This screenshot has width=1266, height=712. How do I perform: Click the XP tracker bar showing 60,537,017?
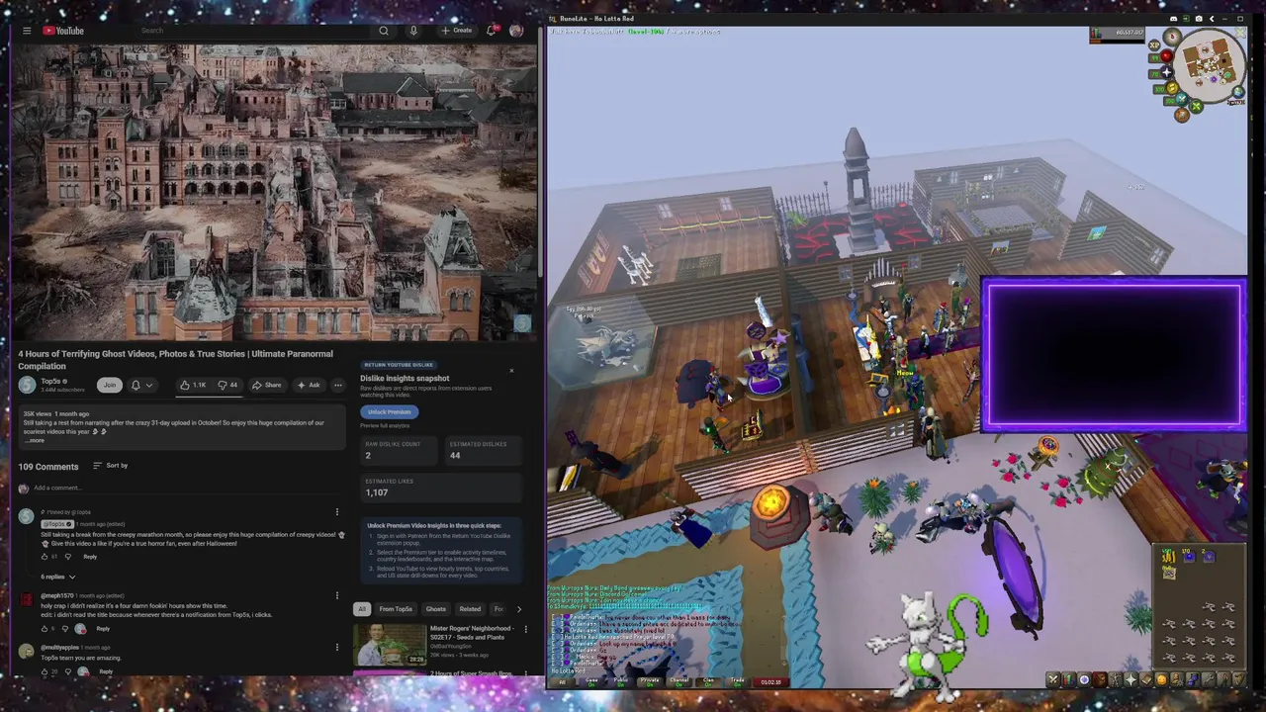1118,34
